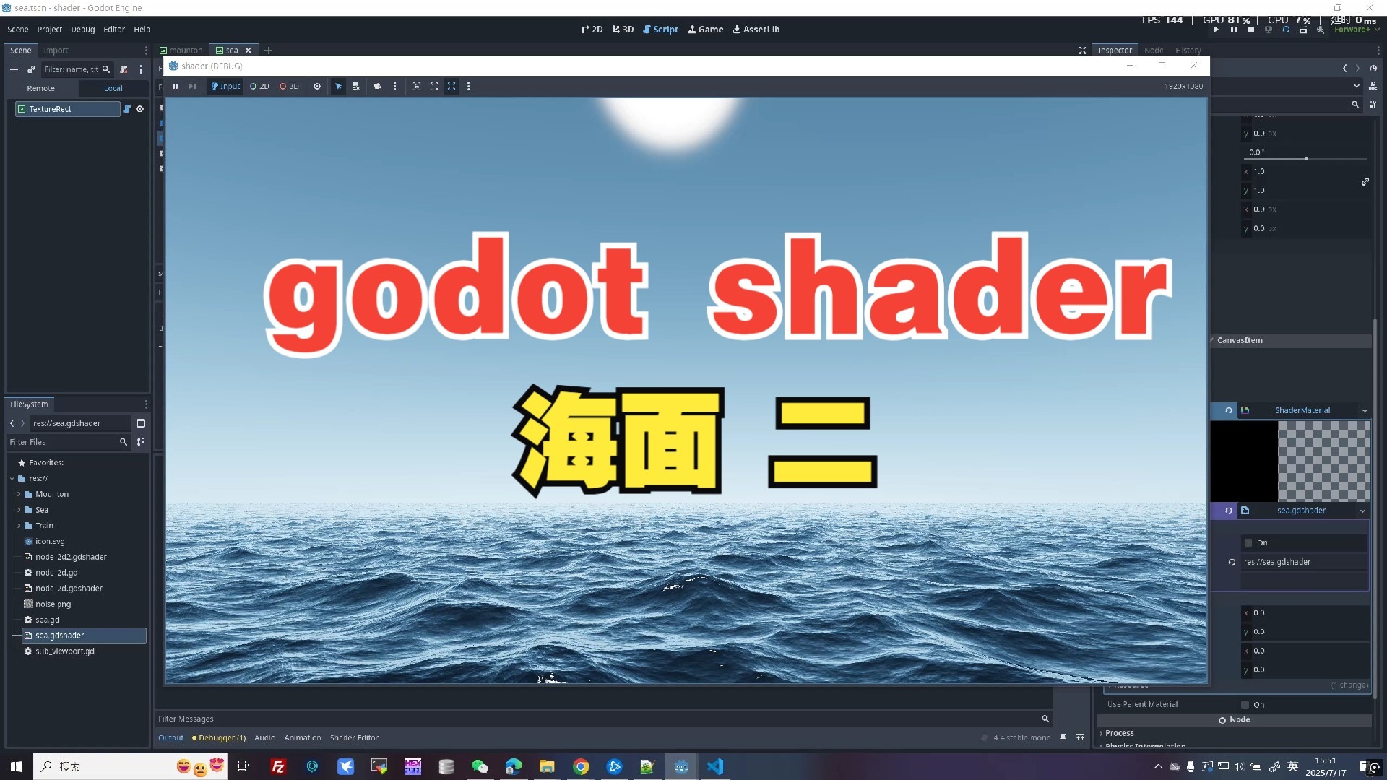Screen dimensions: 1387x780
Task: Toggle visibility of the TextureRect node
Action: pyautogui.click(x=140, y=109)
